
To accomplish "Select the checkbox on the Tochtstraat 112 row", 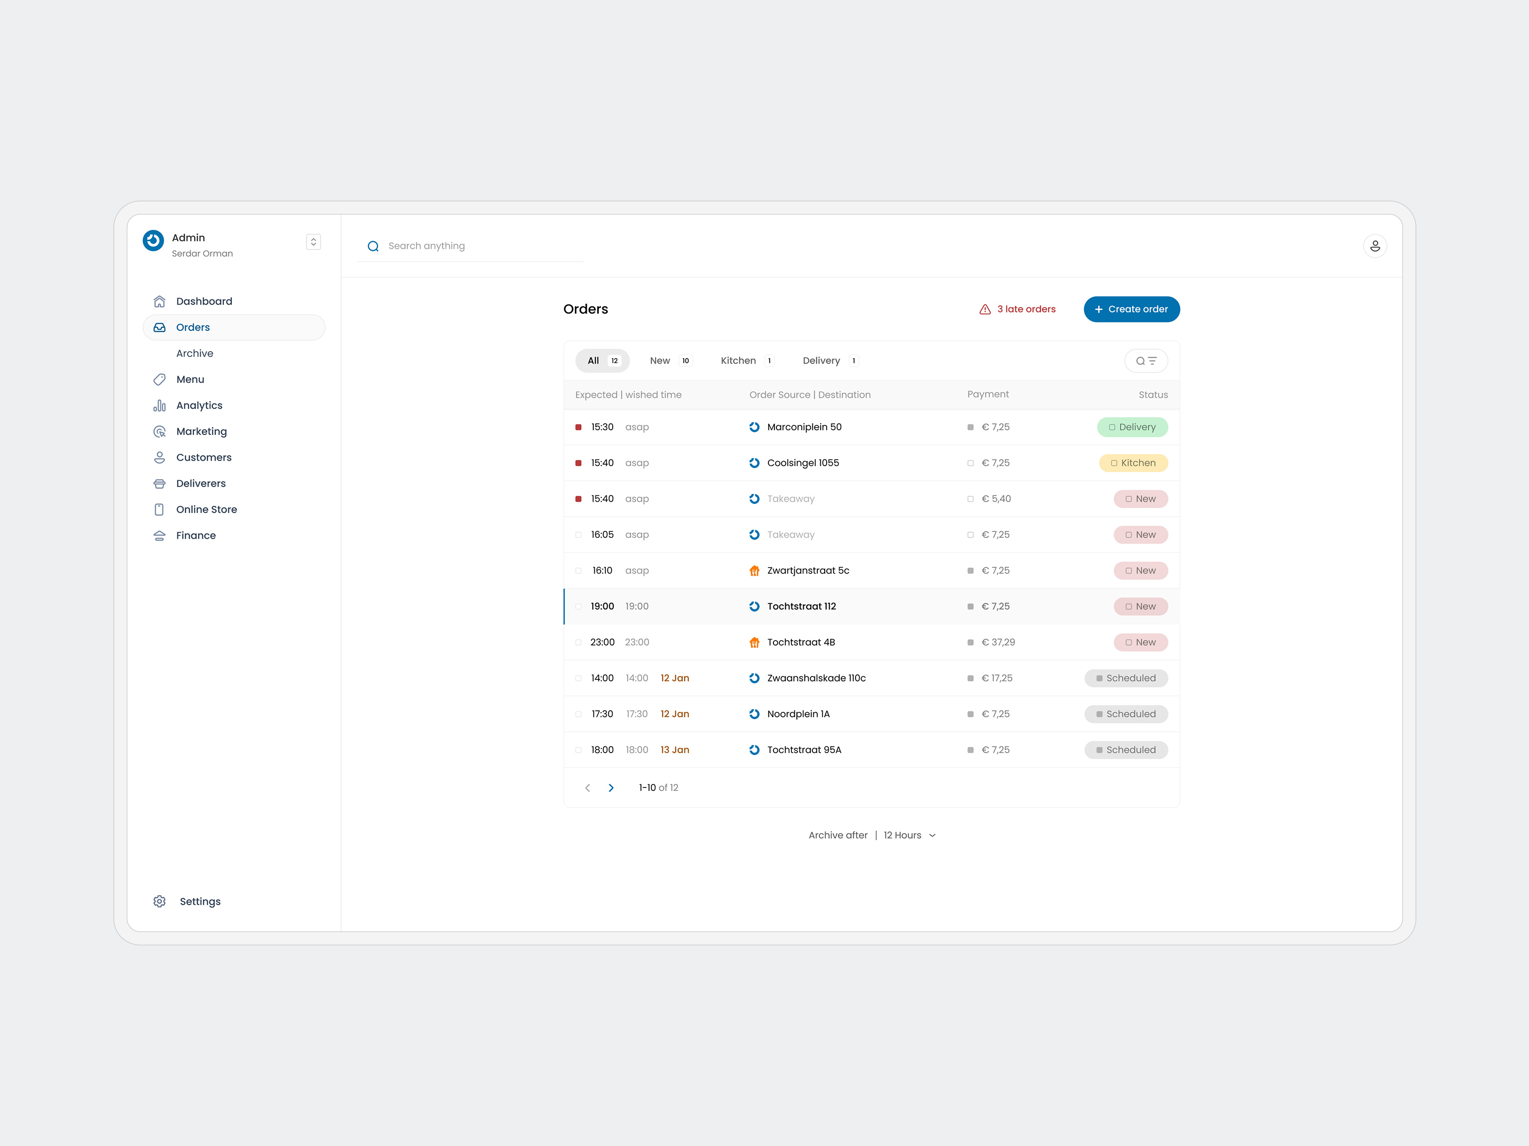I will tap(578, 606).
